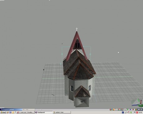
Task: Click the round orange quick launch icon
Action: 8,112
